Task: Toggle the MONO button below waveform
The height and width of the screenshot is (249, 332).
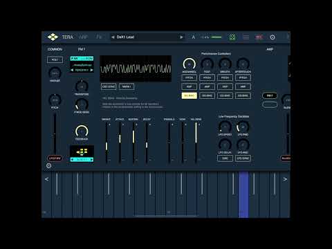Action: coord(127,86)
